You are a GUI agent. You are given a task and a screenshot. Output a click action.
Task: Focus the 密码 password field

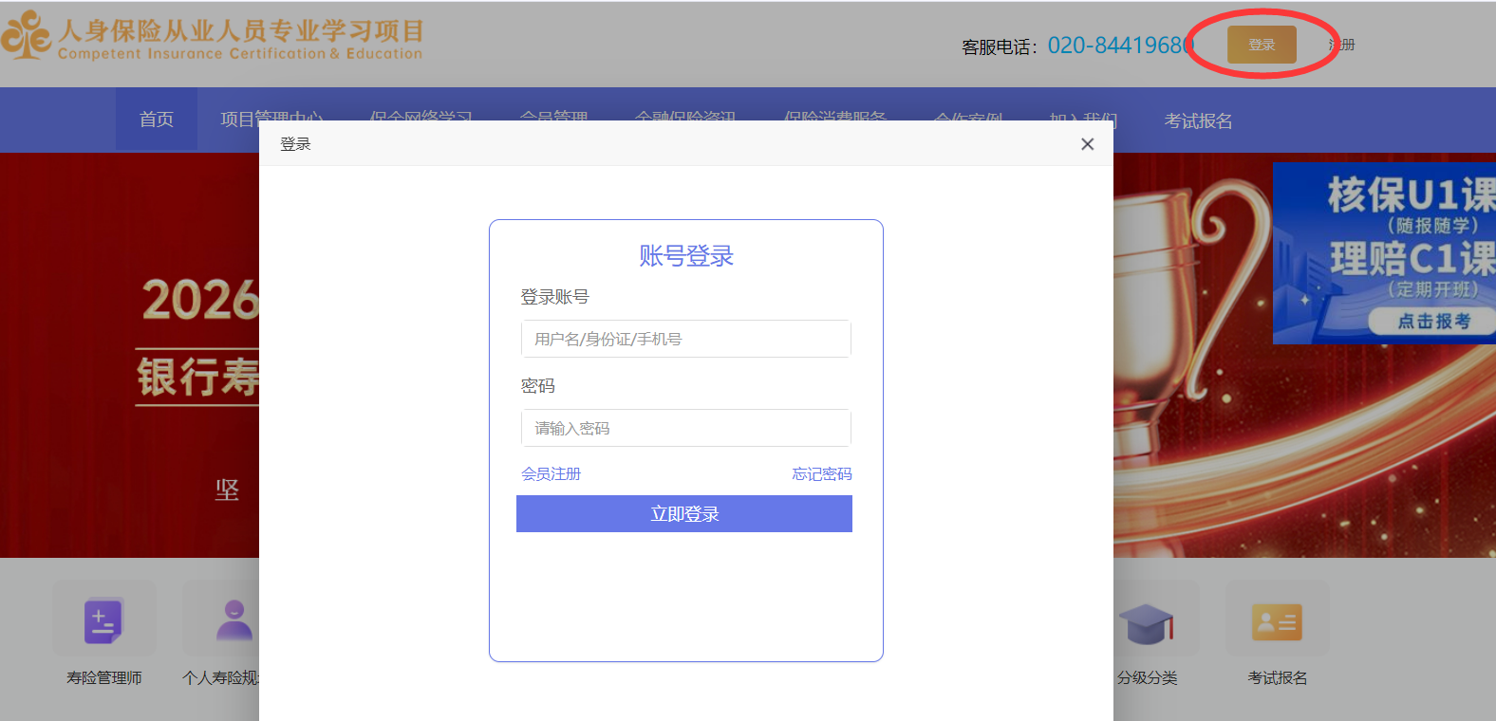click(x=685, y=428)
